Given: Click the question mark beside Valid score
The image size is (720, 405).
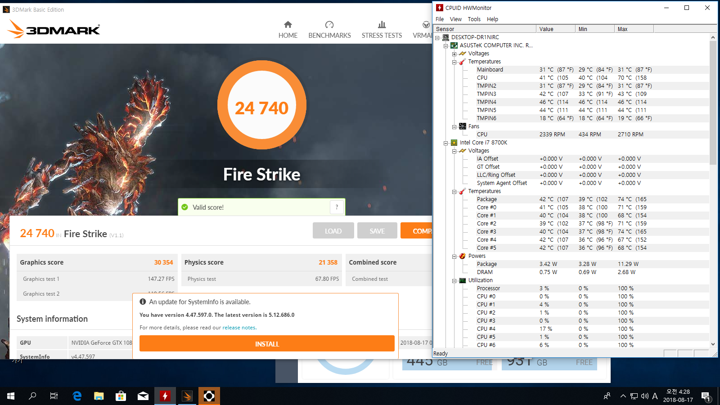Looking at the screenshot, I should [337, 207].
